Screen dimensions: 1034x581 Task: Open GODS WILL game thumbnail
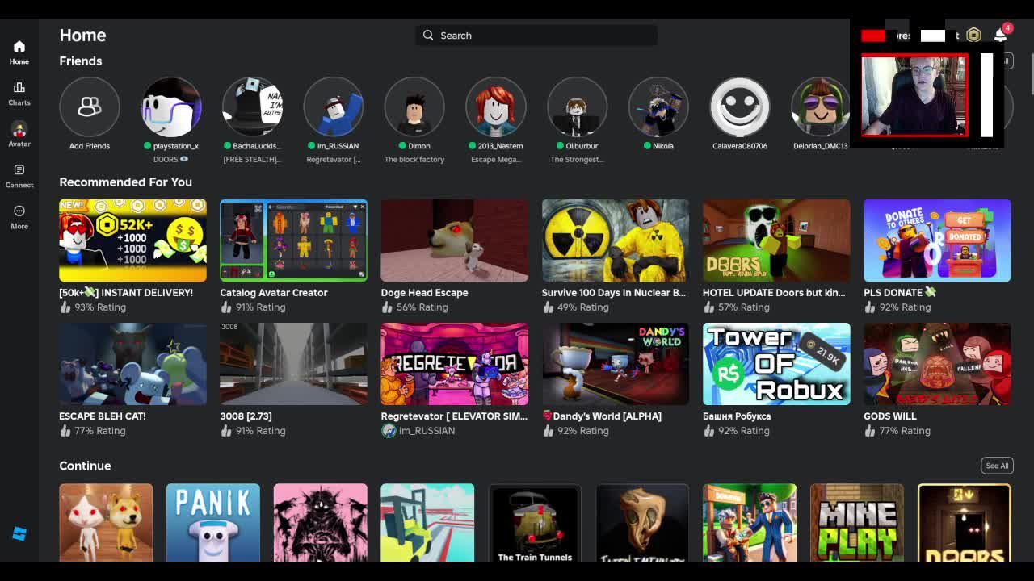[937, 364]
